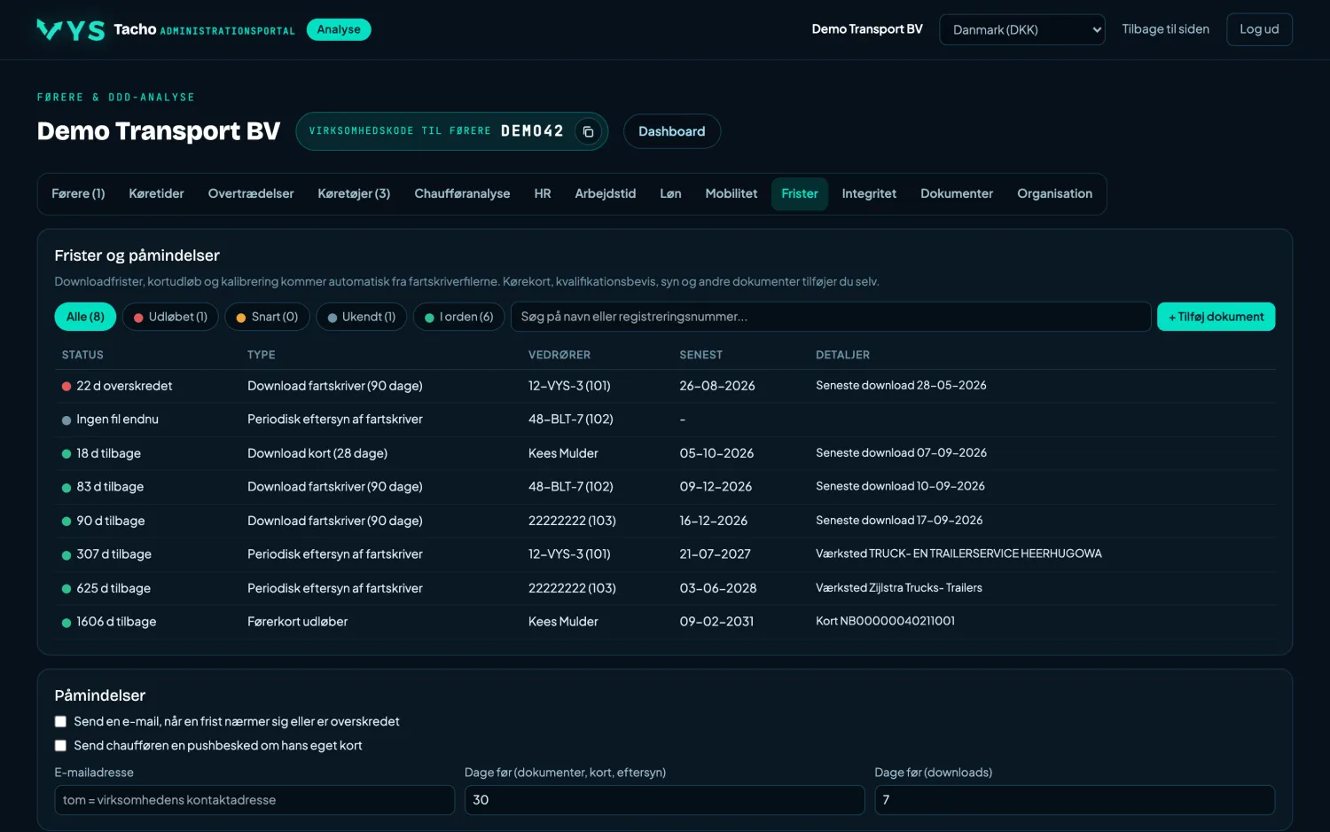Image resolution: width=1330 pixels, height=832 pixels.
Task: Click Seneste download 28-05-2026 detail
Action: (901, 386)
